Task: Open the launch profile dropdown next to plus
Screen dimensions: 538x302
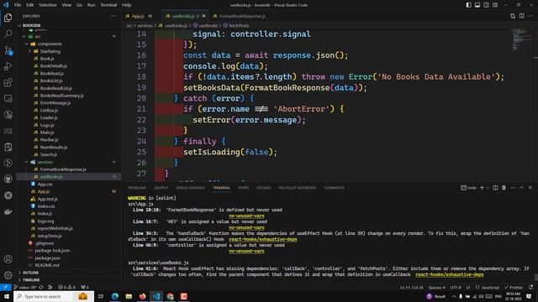Action: click(x=488, y=188)
